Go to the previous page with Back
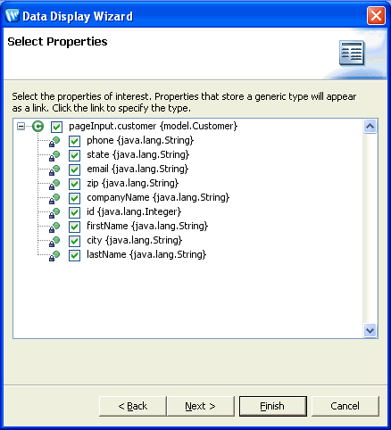Screen dimensions: 391x430 coord(133,406)
